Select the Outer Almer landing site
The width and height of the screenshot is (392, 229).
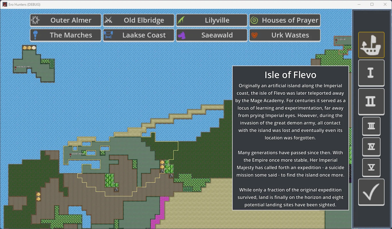[66, 20]
